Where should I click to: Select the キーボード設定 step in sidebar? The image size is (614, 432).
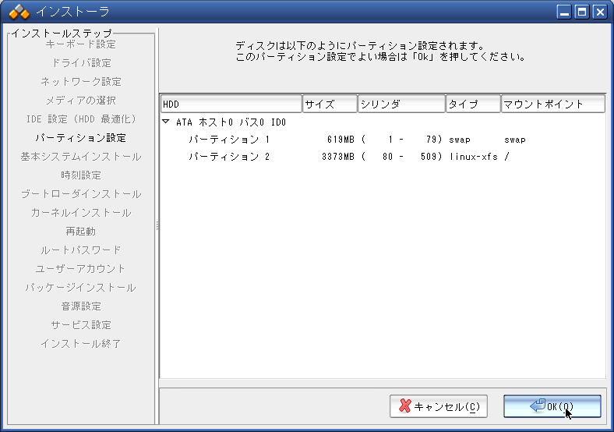click(81, 44)
